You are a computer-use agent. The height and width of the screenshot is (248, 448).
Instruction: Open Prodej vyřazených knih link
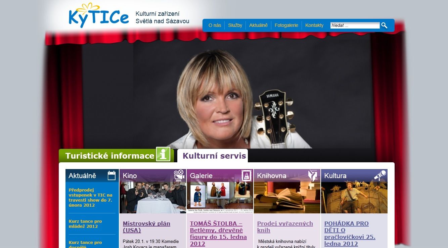[285, 227]
